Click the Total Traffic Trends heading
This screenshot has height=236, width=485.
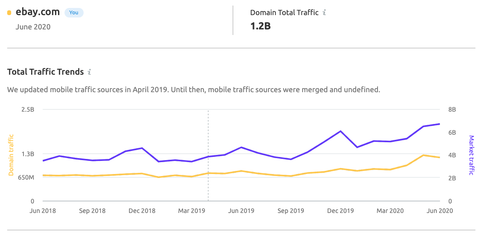click(45, 72)
